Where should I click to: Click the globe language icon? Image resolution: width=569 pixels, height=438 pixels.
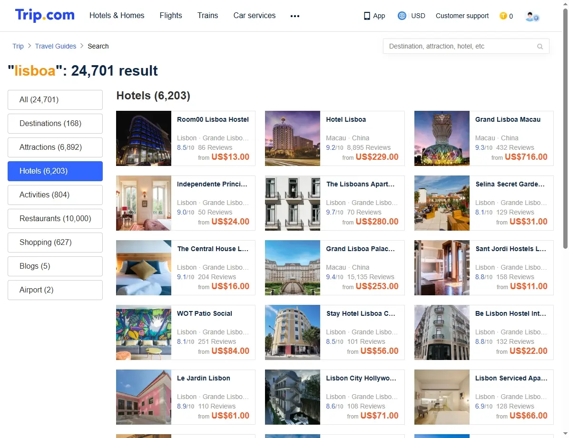(x=402, y=16)
